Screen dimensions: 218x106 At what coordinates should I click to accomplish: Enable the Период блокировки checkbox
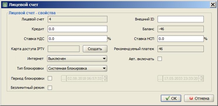[50, 79]
